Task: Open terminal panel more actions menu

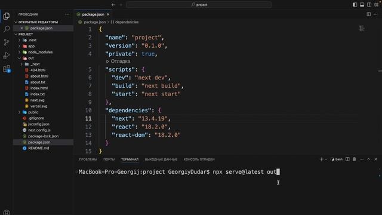Action: tap(362, 159)
